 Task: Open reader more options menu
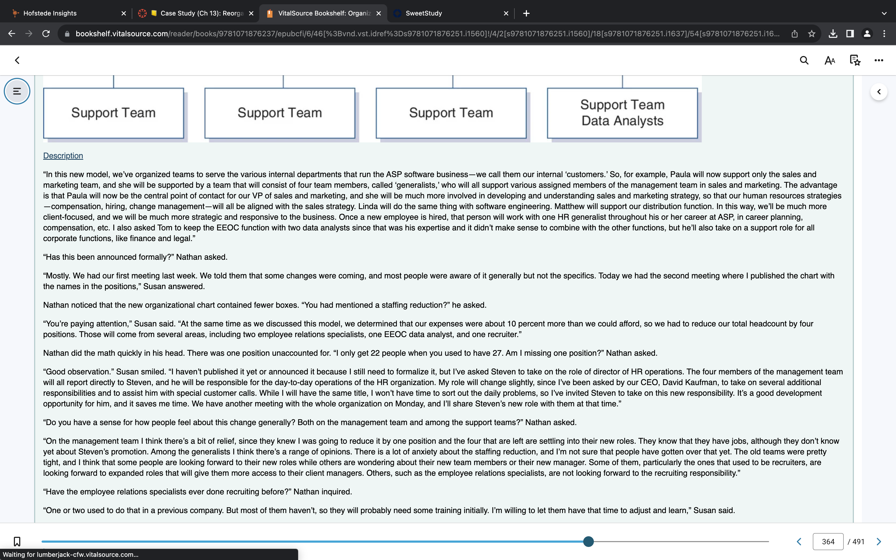pyautogui.click(x=879, y=60)
